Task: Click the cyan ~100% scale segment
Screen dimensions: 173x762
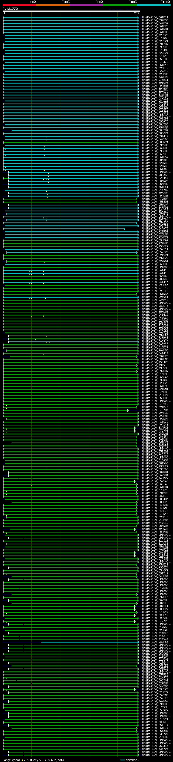Action: 154,5
